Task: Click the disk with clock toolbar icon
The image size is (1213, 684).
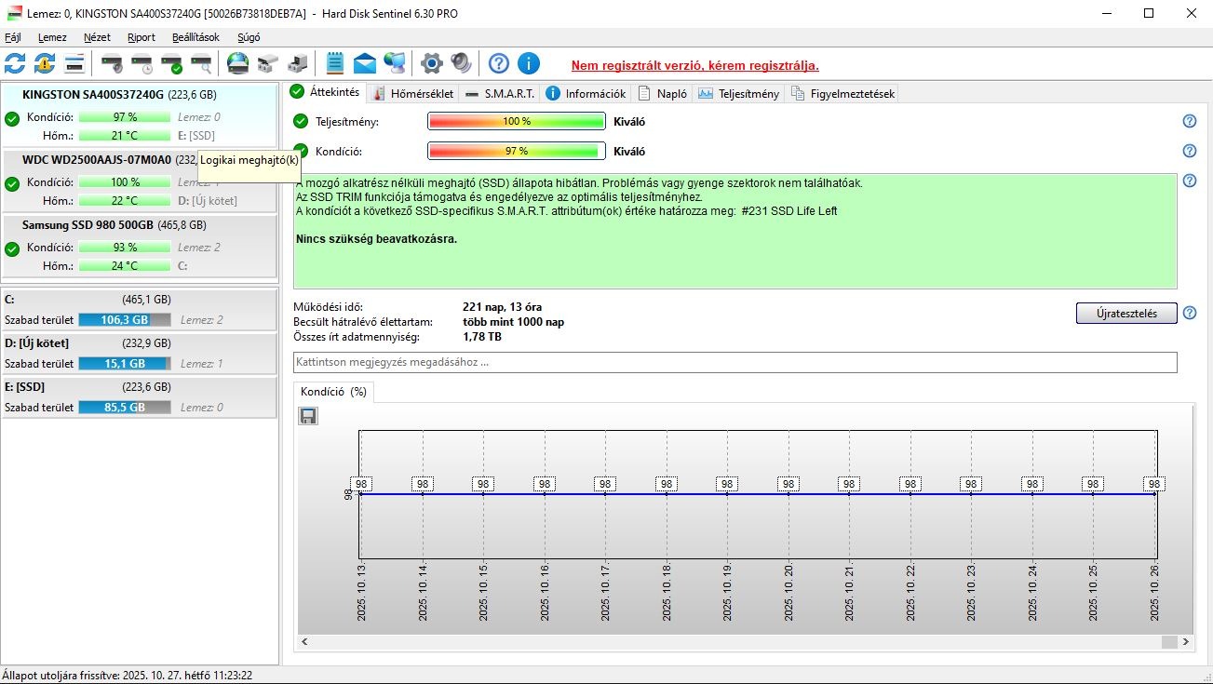Action: (142, 64)
